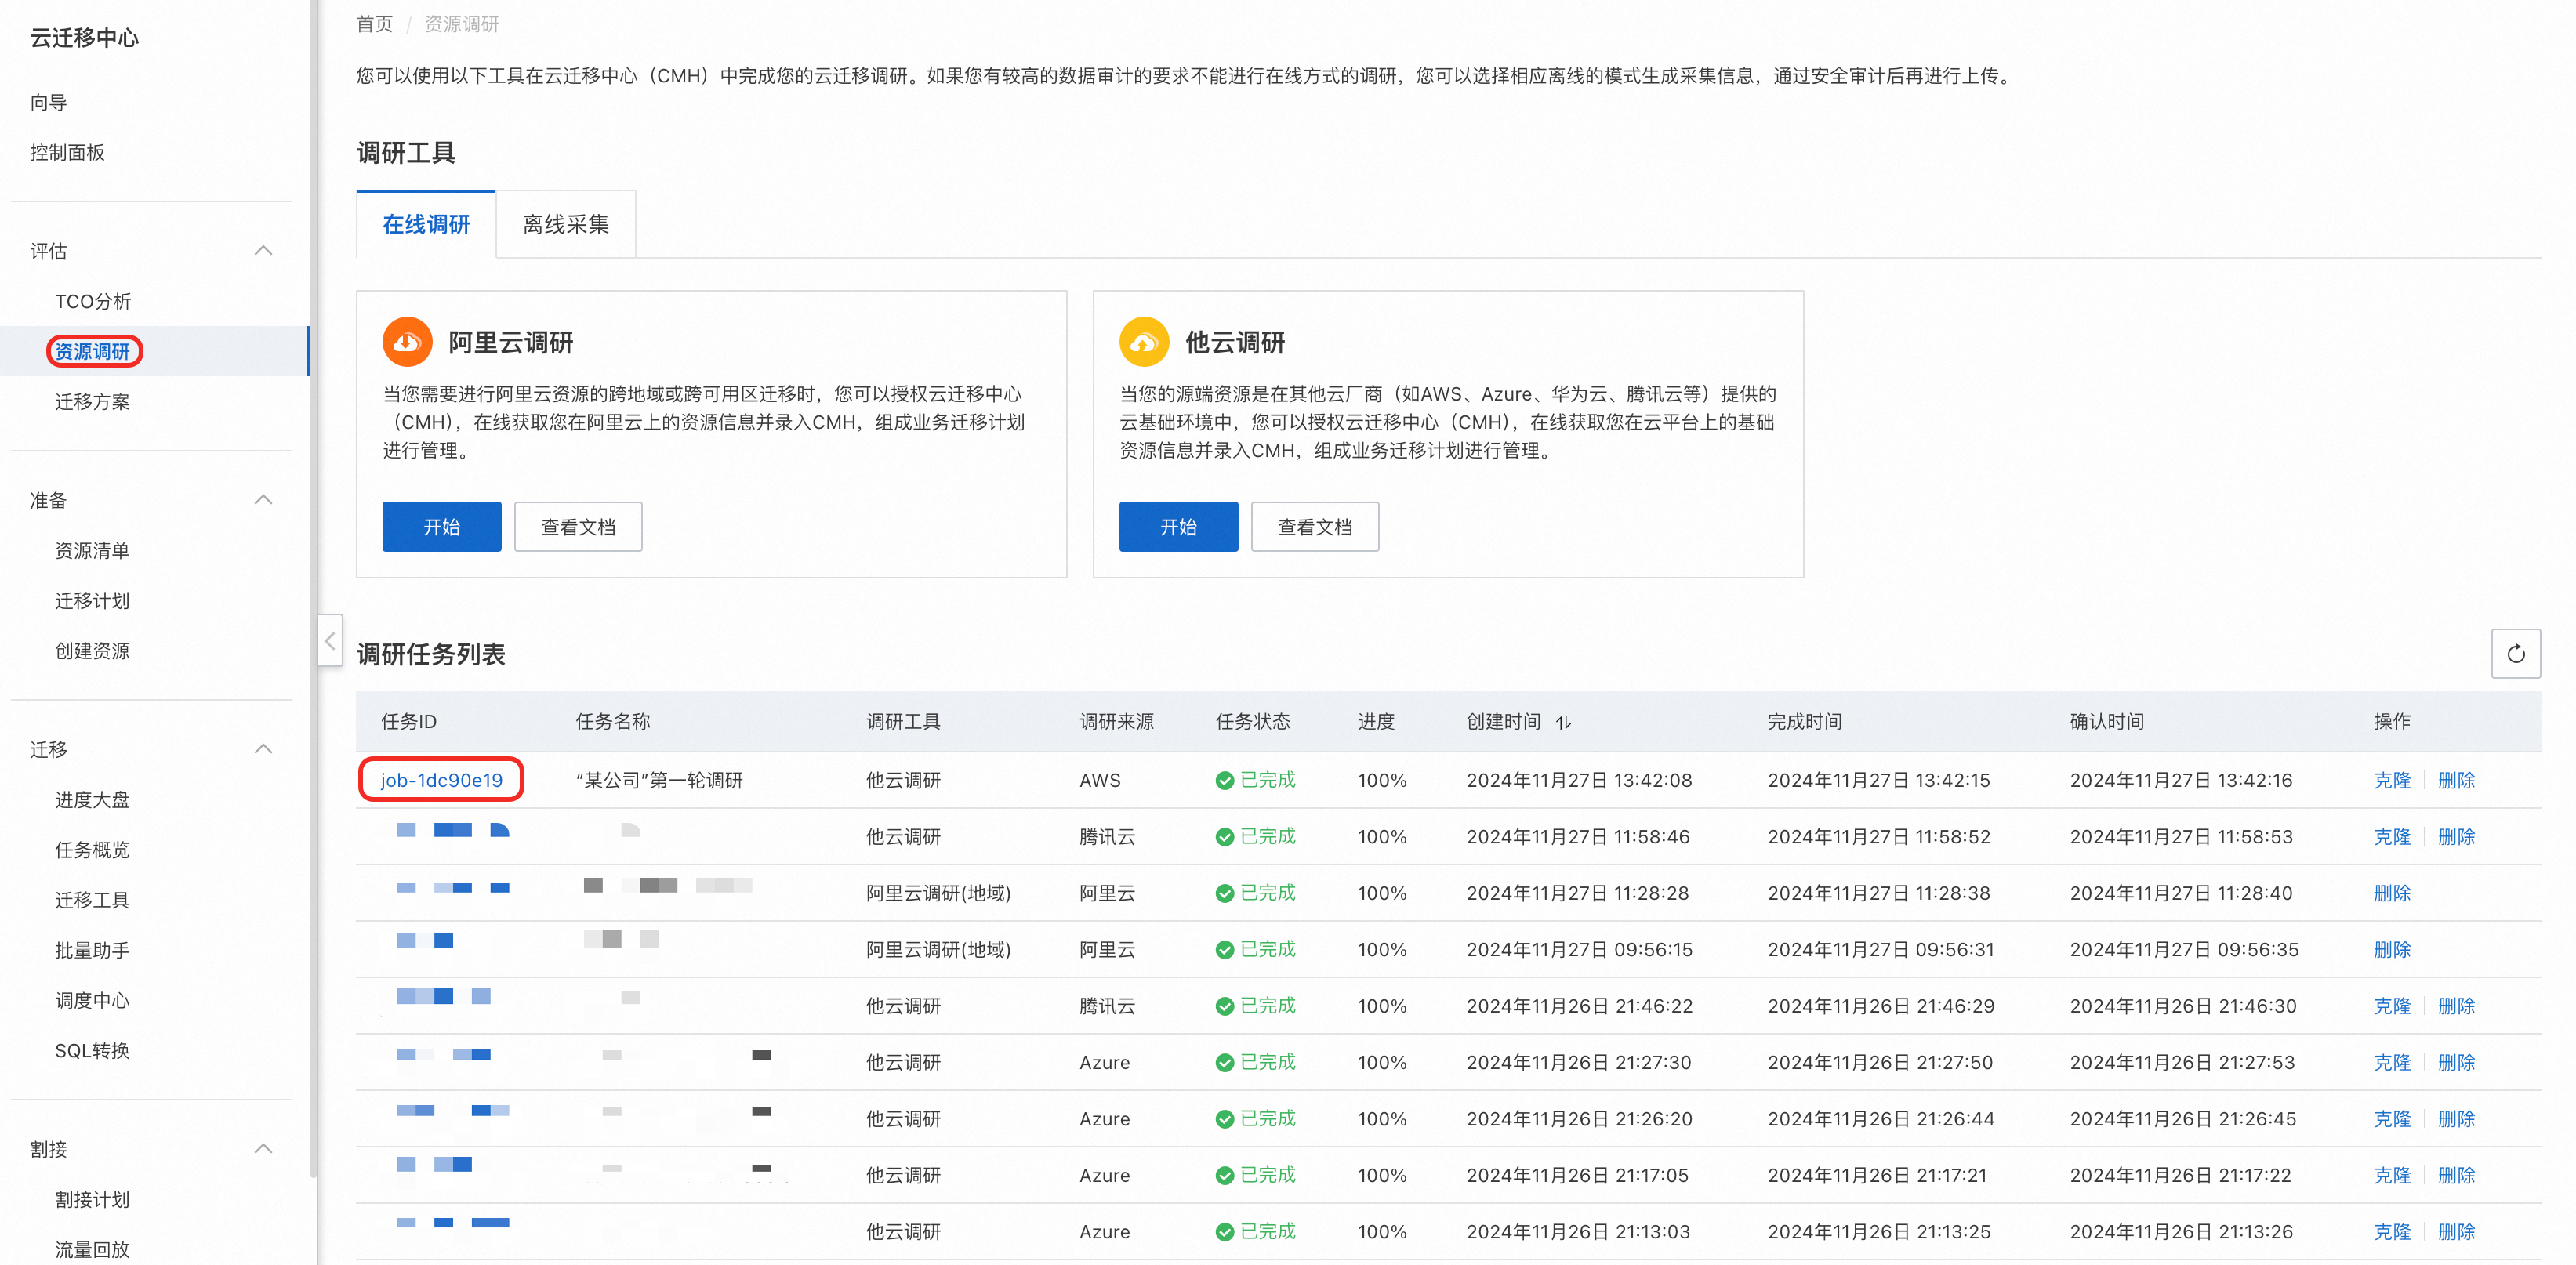Open 创建资源 in the sidebar

92,650
